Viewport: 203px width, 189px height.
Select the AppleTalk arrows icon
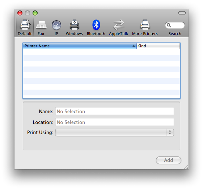(x=119, y=25)
